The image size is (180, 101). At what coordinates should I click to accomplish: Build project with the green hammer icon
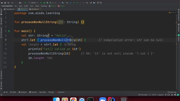[x=25, y=3]
